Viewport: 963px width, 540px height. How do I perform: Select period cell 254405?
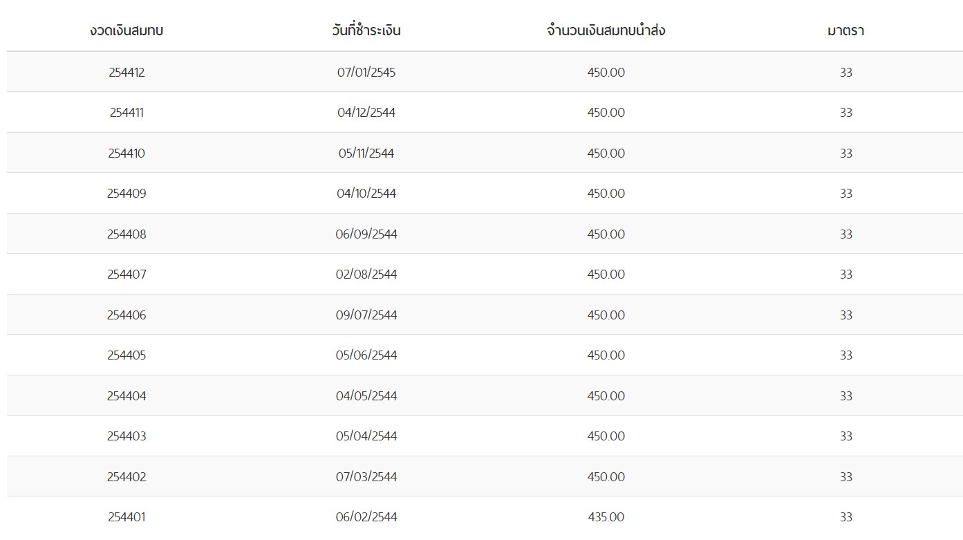tap(127, 355)
